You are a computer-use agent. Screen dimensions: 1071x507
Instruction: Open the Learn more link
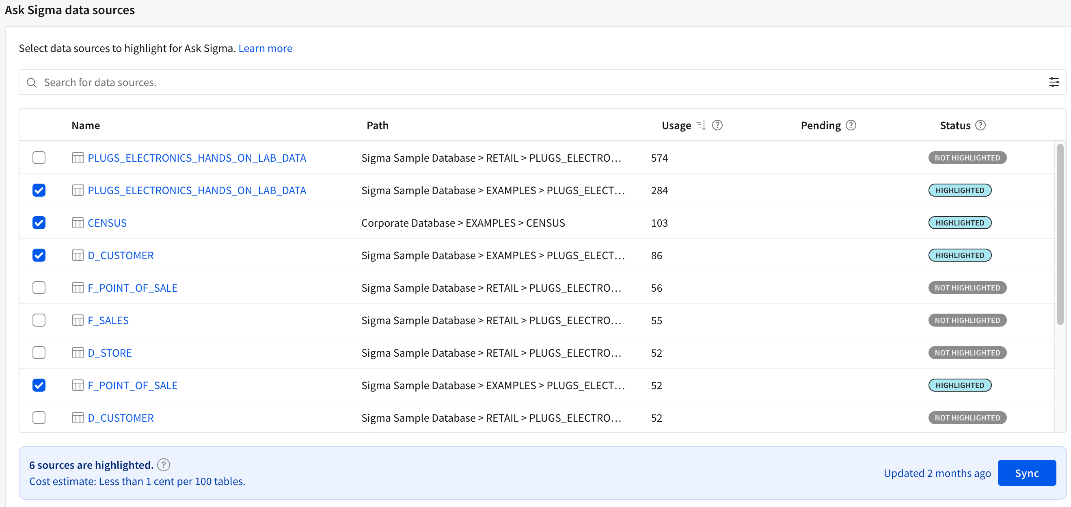point(265,48)
